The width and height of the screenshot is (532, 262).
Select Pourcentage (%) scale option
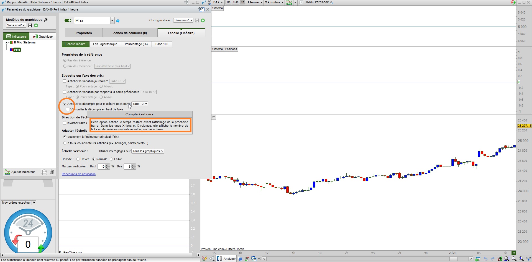tap(136, 44)
